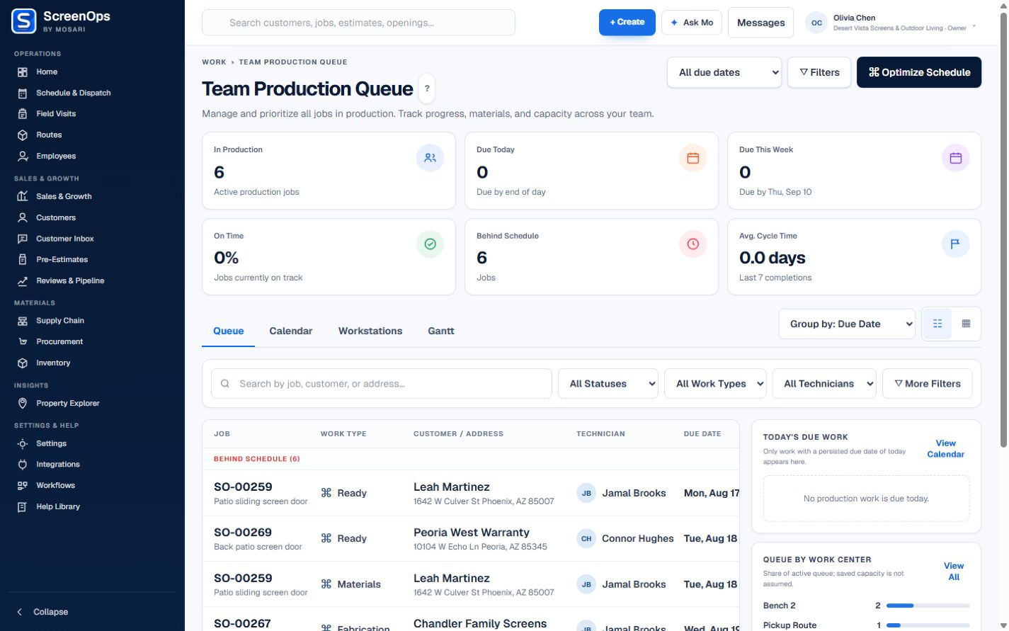Click the Supply Chain icon
Screen dimensions: 1009x631
23,321
